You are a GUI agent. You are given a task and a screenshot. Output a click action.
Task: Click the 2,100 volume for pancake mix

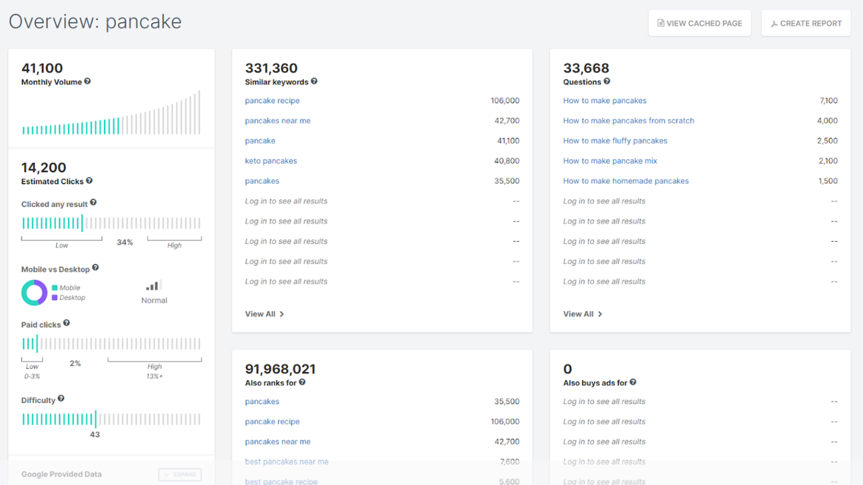(829, 161)
